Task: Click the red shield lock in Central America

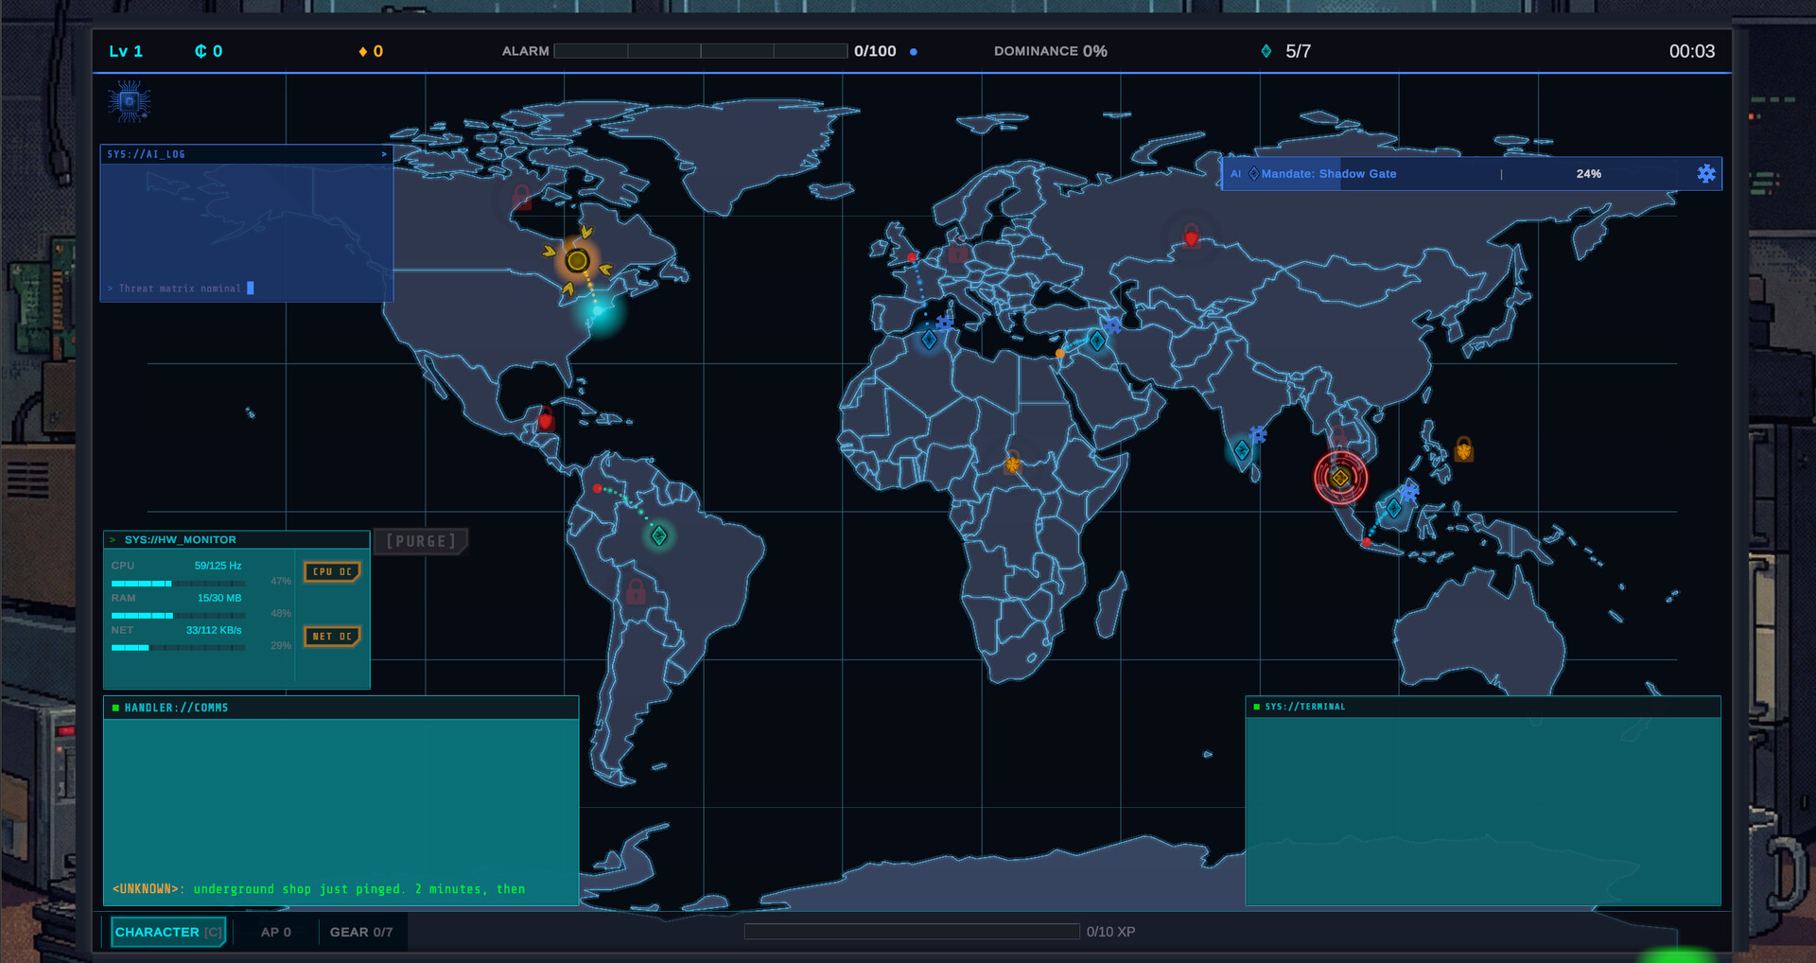Action: [x=545, y=418]
